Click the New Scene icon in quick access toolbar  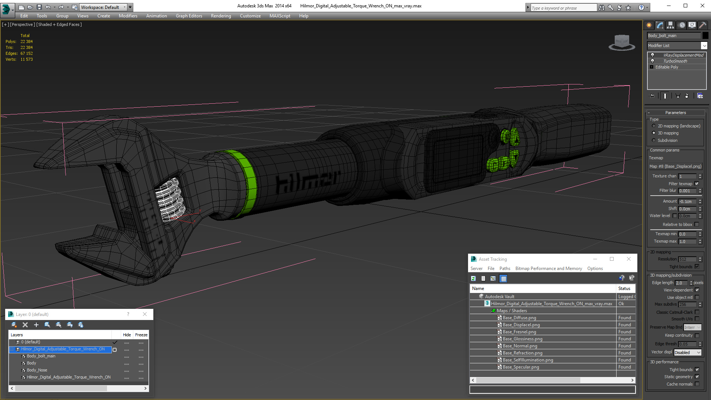[x=21, y=7]
